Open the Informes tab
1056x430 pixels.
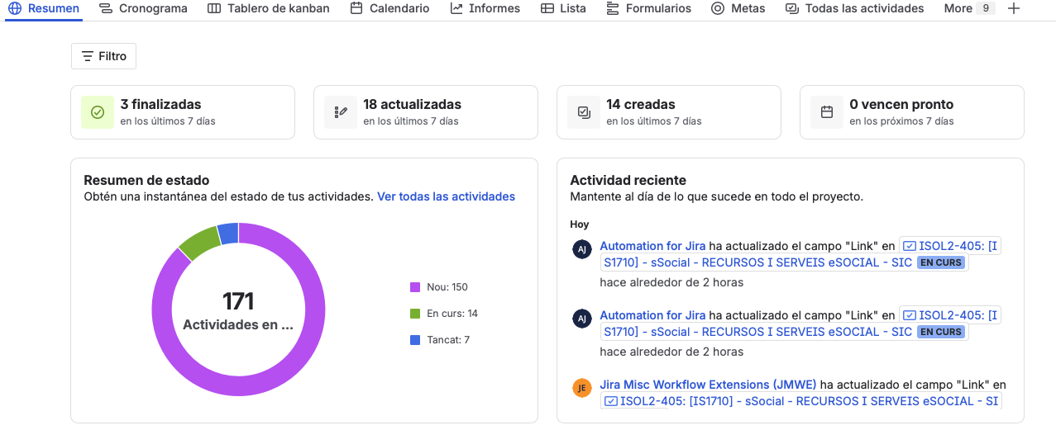point(485,8)
